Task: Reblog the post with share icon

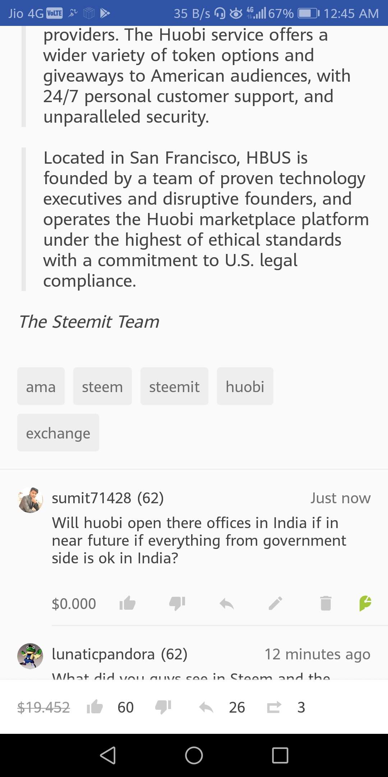Action: coord(274,707)
